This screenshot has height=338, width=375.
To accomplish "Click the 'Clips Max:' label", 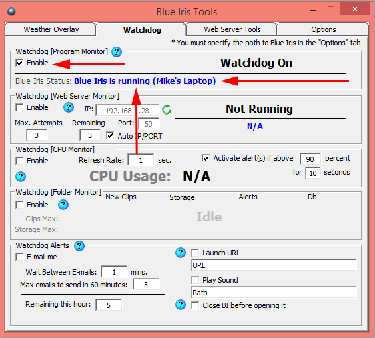I will (x=41, y=219).
